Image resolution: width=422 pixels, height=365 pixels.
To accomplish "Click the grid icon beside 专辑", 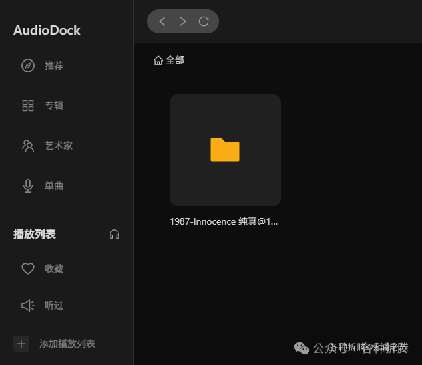I will [28, 106].
